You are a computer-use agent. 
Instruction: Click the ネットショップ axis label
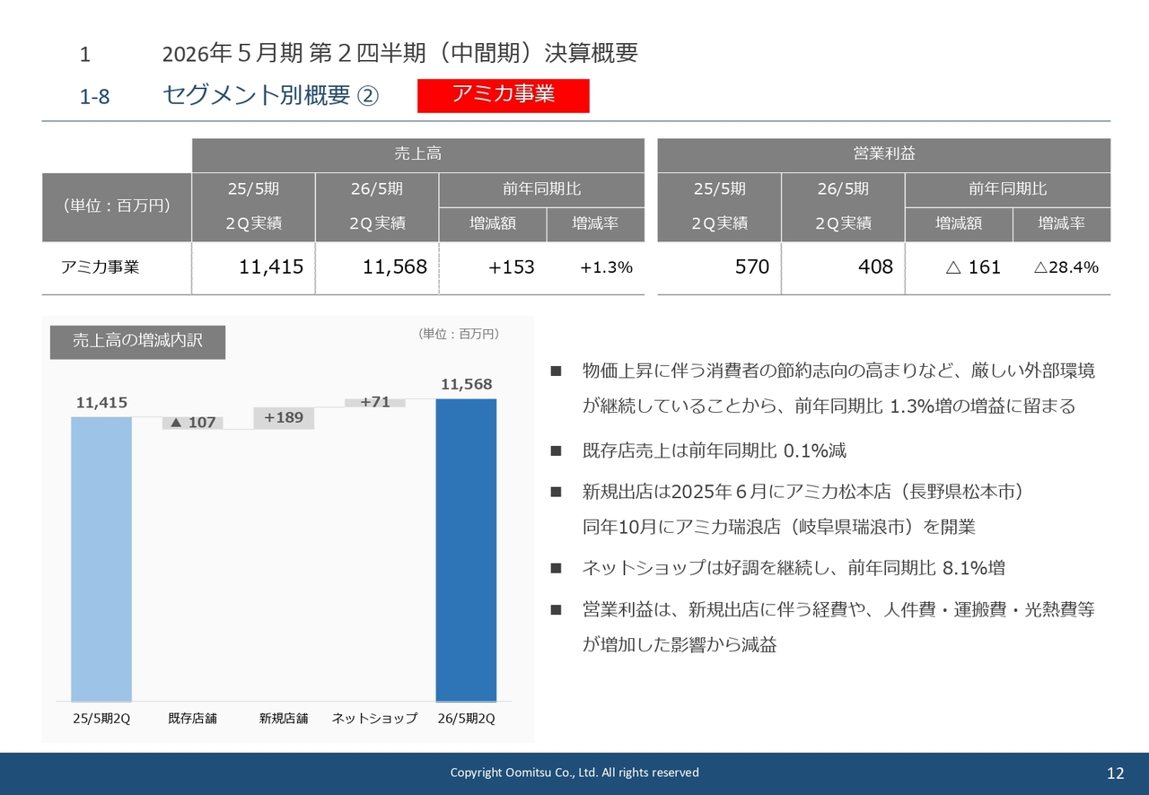click(x=374, y=719)
